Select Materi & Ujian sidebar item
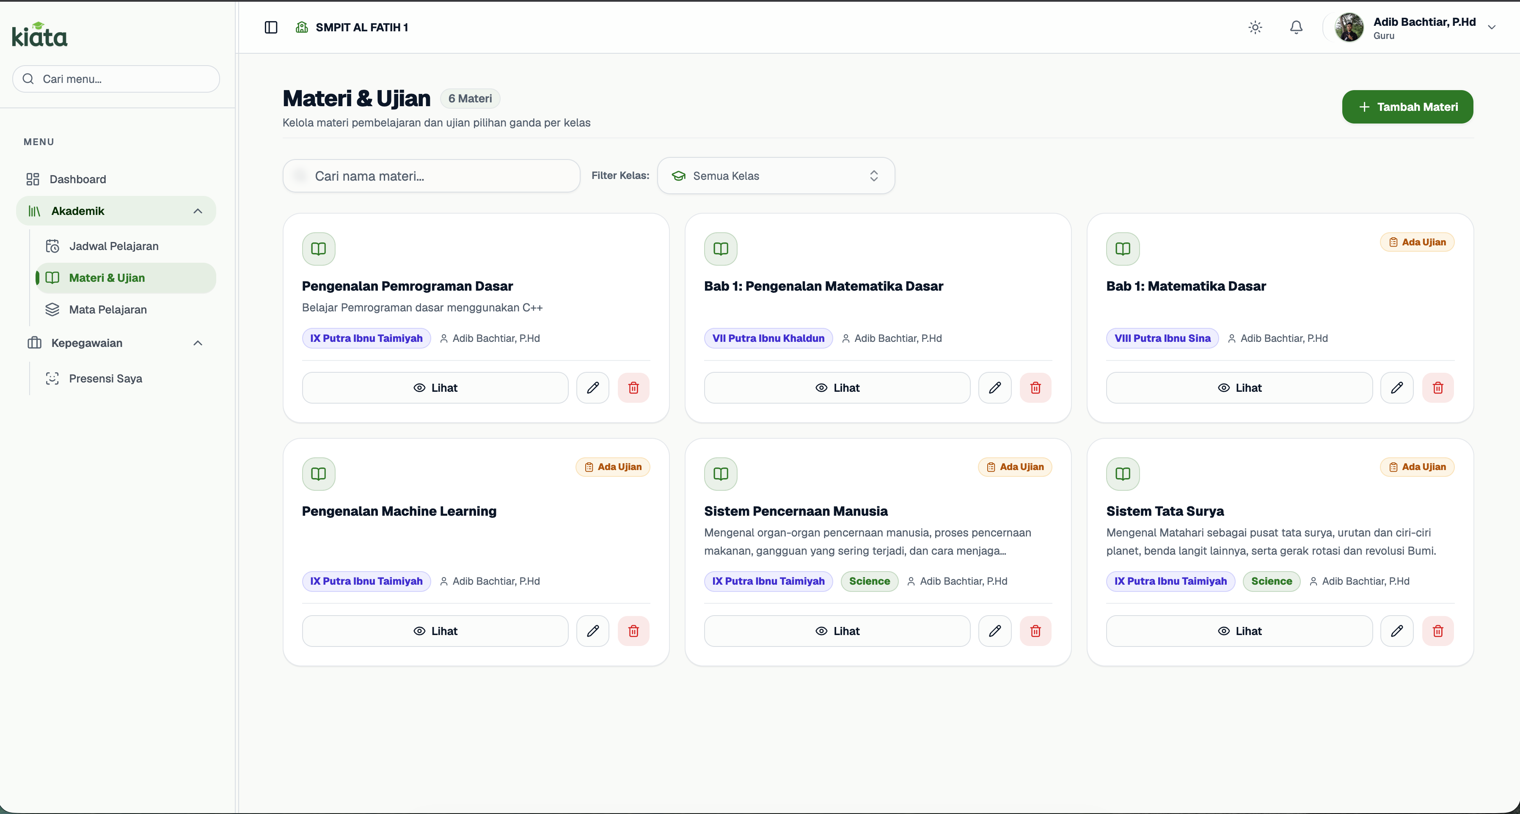 [125, 278]
